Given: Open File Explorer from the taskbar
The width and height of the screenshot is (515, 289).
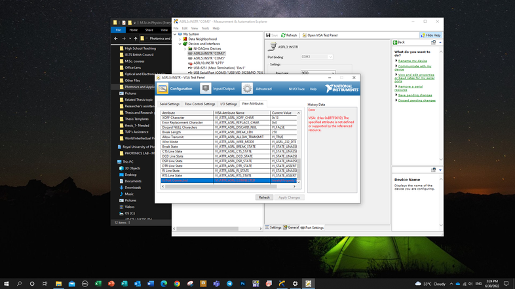Looking at the screenshot, I should tap(58, 283).
